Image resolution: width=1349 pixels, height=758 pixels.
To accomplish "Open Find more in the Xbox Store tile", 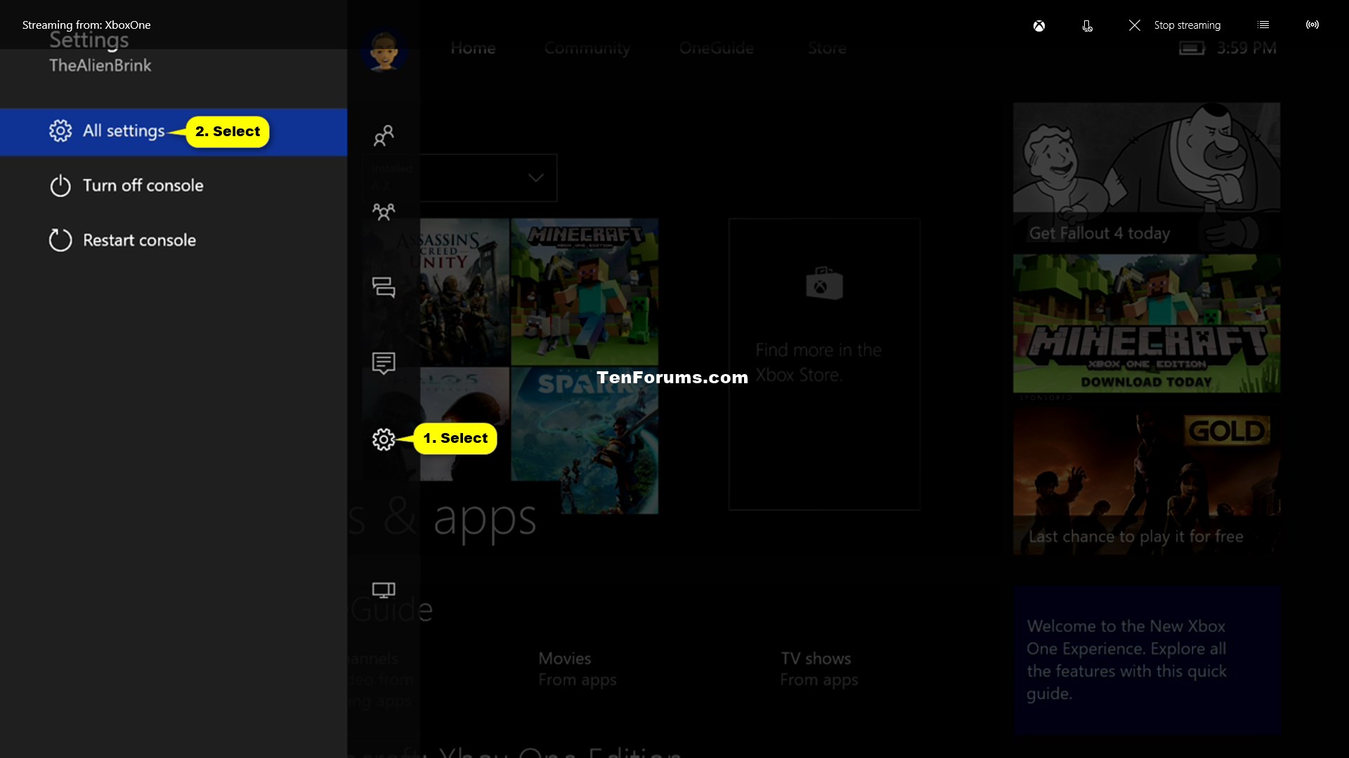I will [824, 364].
